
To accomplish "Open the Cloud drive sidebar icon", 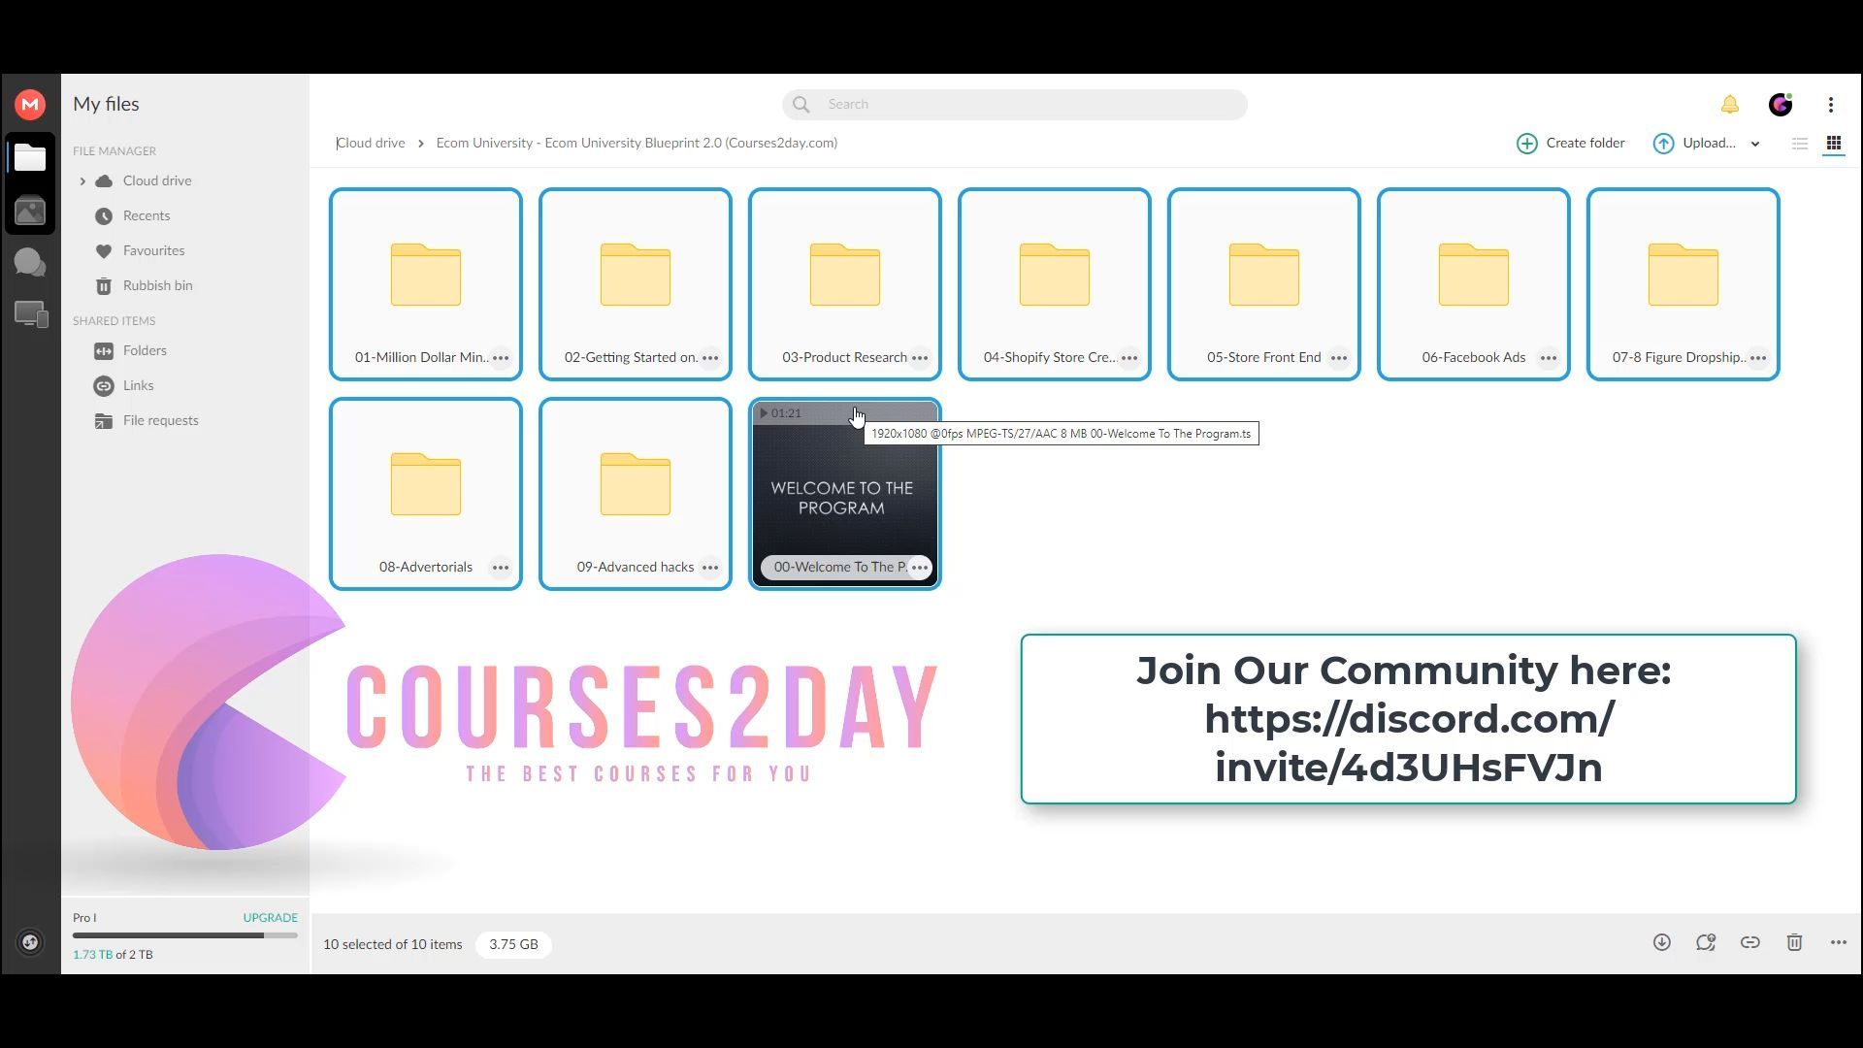I will point(30,158).
